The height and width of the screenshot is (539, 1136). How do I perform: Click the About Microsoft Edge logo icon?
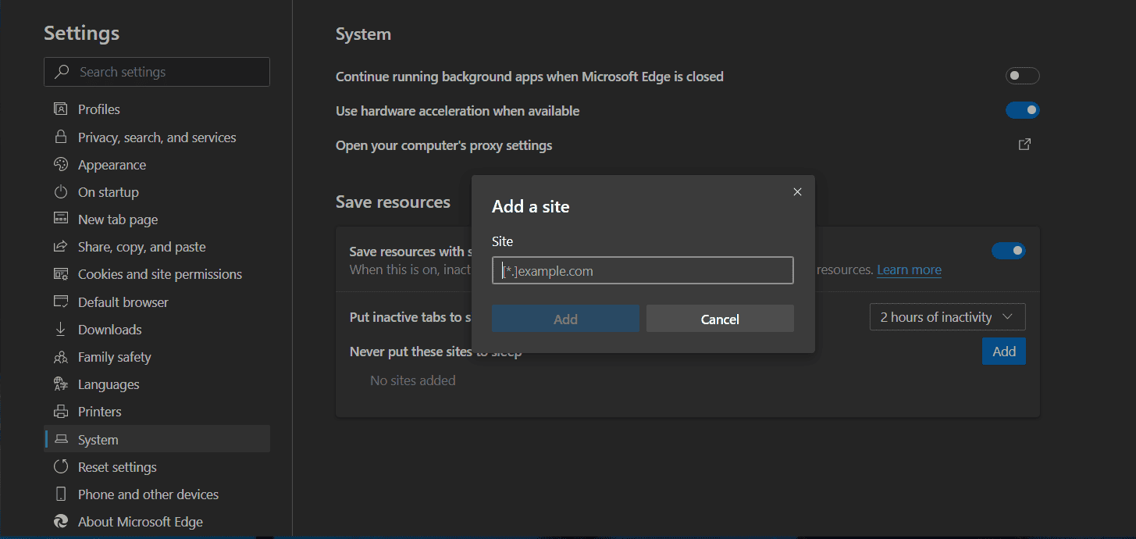(x=61, y=521)
